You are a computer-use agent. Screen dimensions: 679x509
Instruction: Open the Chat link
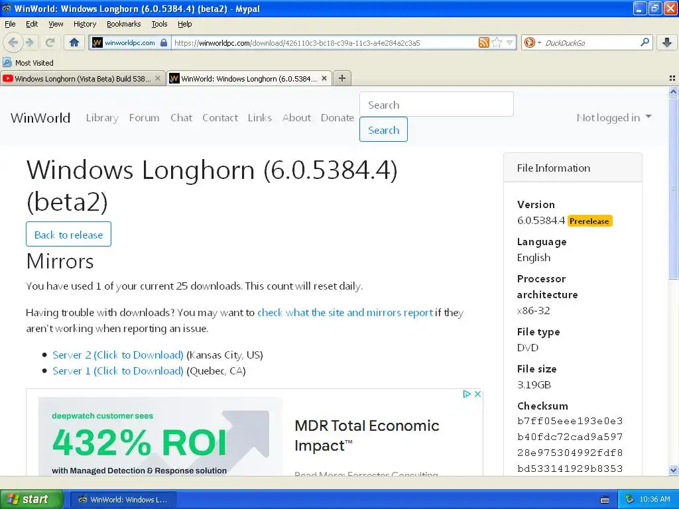point(181,118)
